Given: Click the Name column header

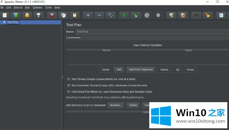Looking at the screenshot, I should [x=107, y=50].
